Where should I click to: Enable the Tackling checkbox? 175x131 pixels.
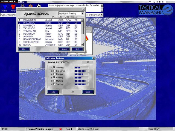[x=54, y=84]
